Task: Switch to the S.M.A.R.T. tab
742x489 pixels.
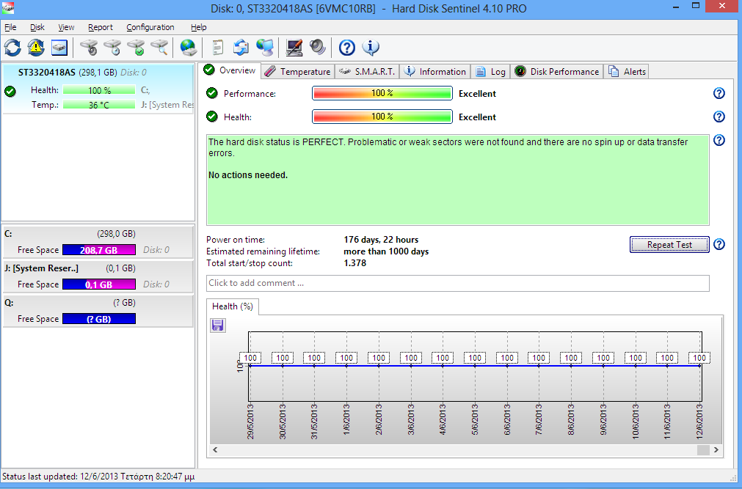Action: coord(367,71)
